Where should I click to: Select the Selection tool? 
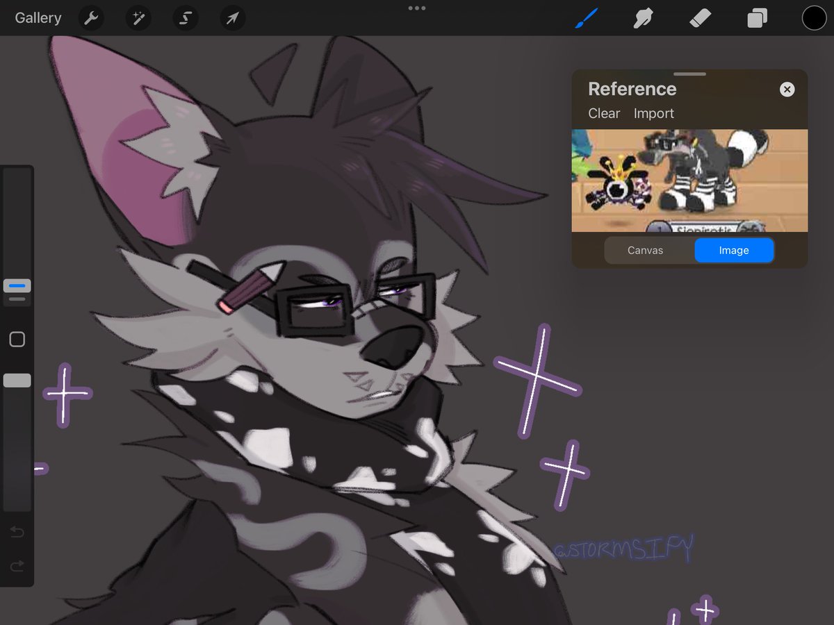tap(185, 18)
